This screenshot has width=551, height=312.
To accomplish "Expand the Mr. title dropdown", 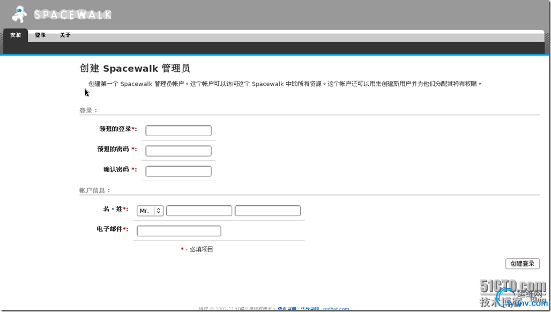I will tap(150, 211).
